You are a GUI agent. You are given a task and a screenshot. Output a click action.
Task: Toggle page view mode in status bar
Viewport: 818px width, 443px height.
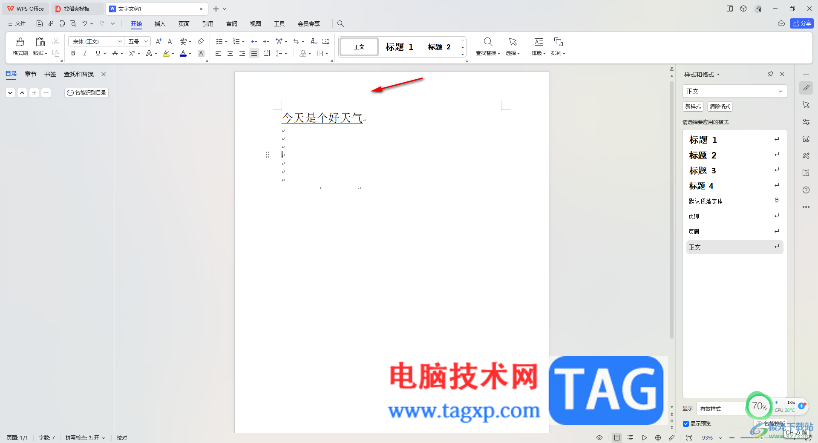617,437
